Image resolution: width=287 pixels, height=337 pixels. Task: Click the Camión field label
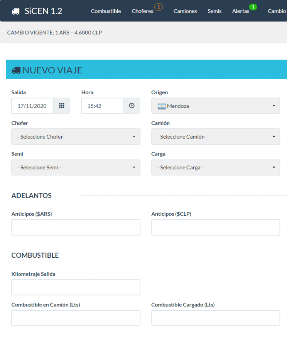160,123
